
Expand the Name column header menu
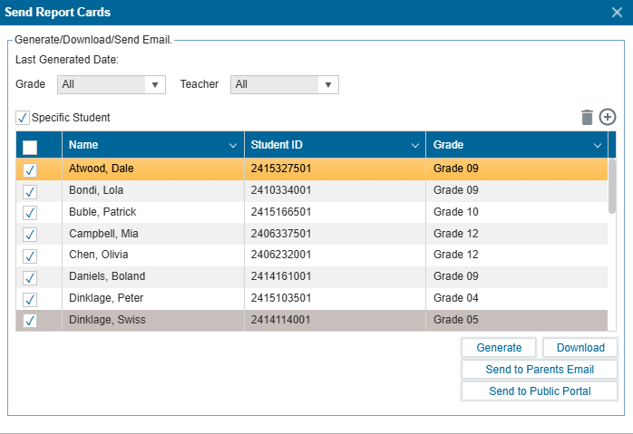tap(233, 145)
